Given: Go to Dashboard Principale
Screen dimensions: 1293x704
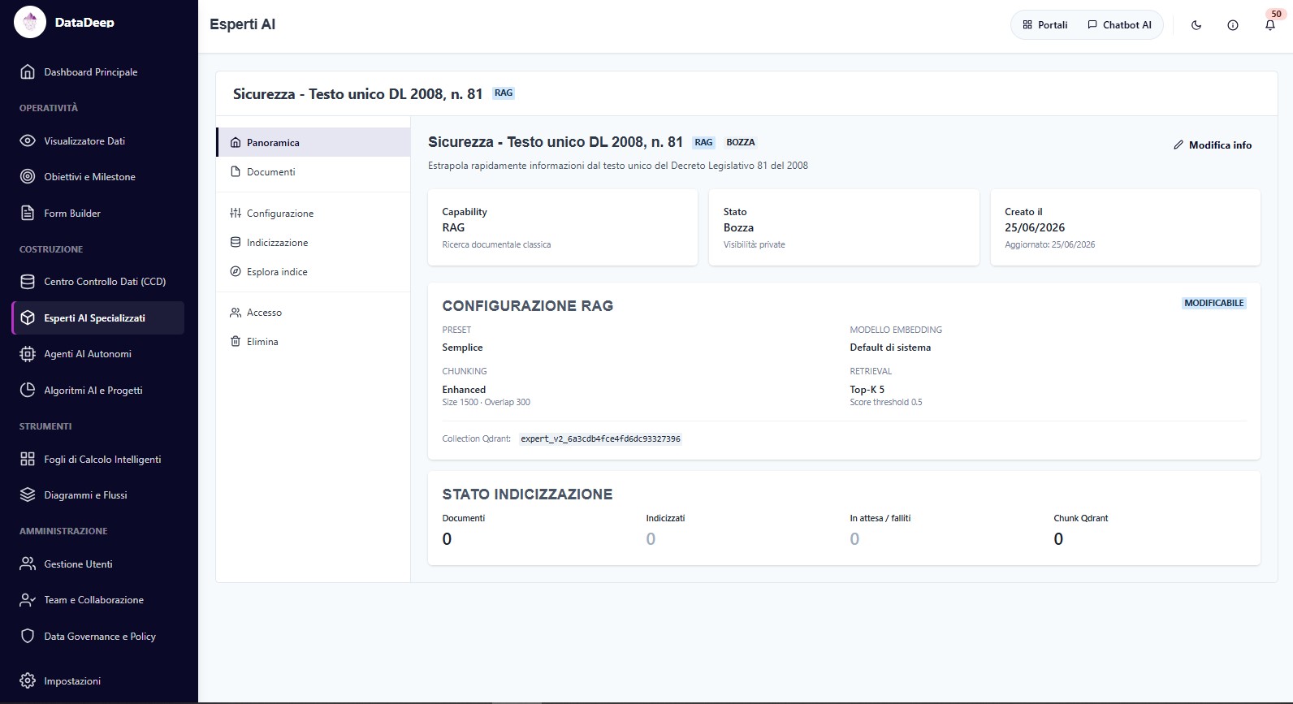Looking at the screenshot, I should point(98,72).
